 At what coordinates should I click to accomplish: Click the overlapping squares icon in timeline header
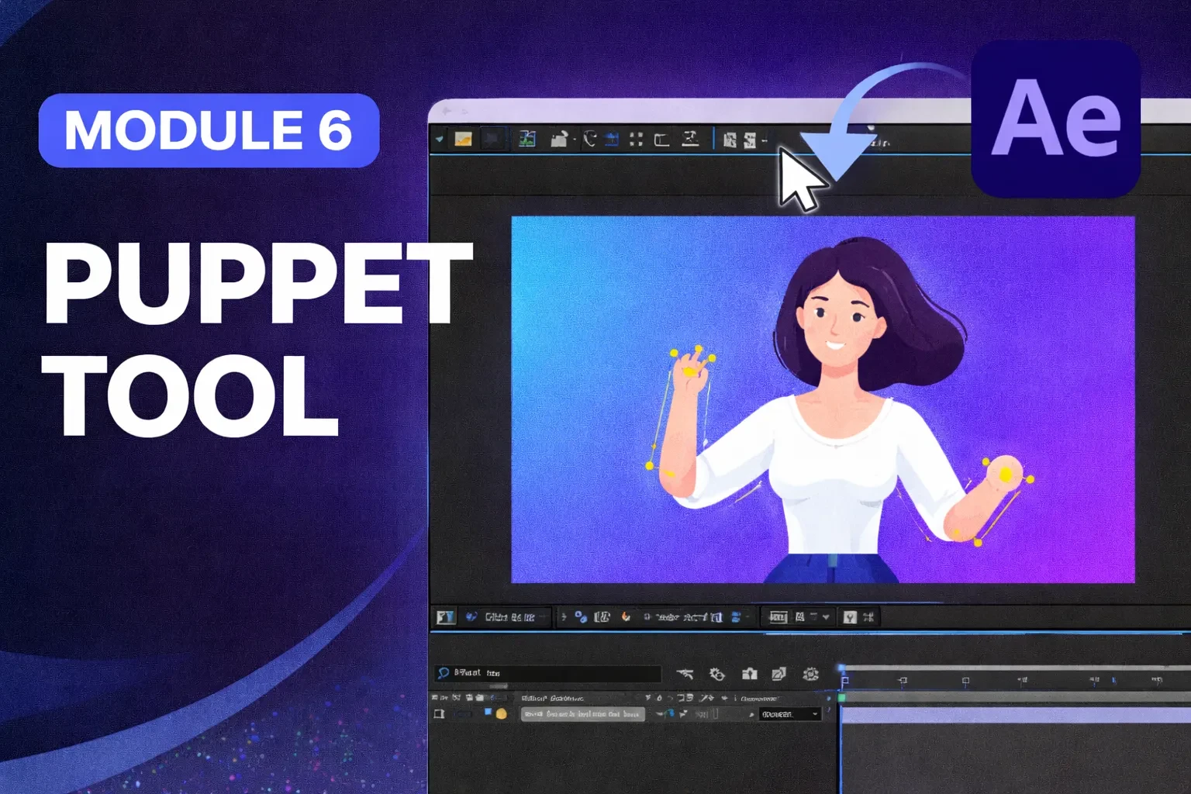pyautogui.click(x=779, y=674)
